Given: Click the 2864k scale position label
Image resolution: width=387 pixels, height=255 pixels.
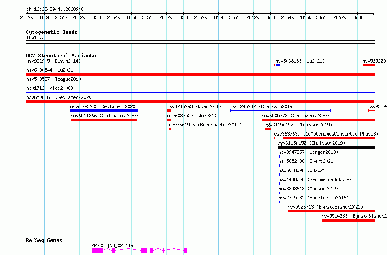Looking at the screenshot, I should [x=287, y=17].
